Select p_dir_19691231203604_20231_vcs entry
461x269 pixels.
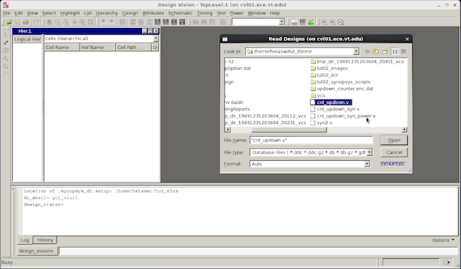(x=265, y=123)
